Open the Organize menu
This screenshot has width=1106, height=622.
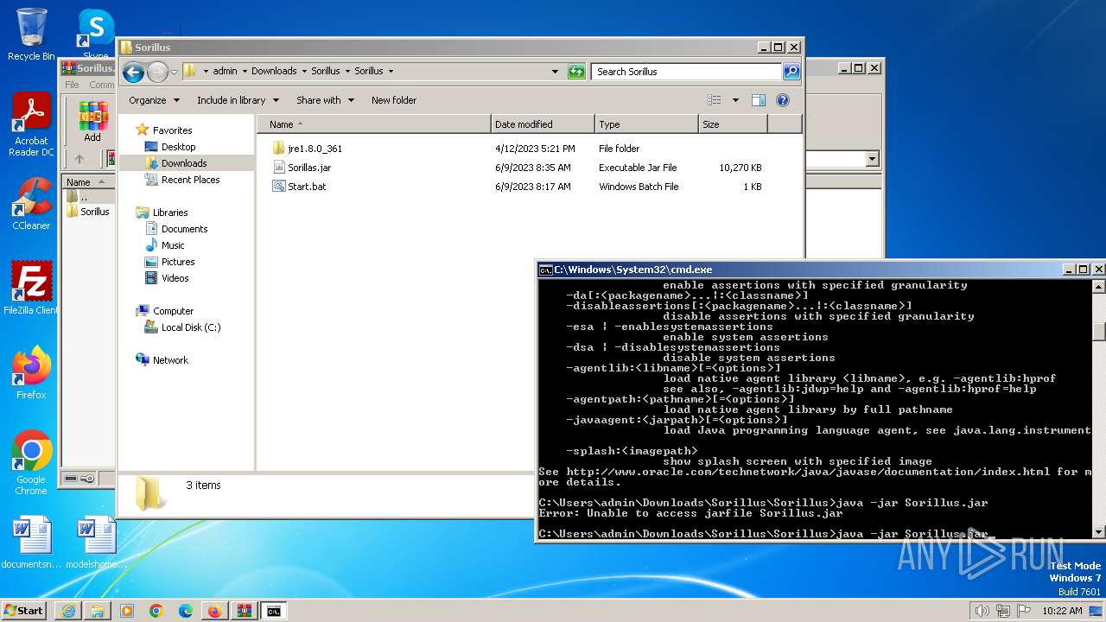pyautogui.click(x=154, y=100)
